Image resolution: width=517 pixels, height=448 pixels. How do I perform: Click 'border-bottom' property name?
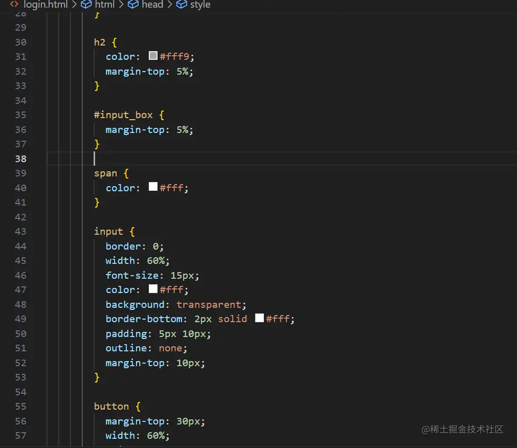144,319
